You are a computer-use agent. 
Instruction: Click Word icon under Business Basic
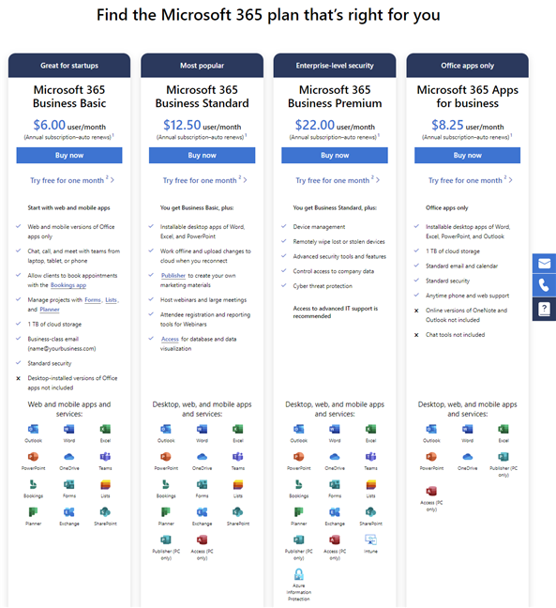coord(69,429)
